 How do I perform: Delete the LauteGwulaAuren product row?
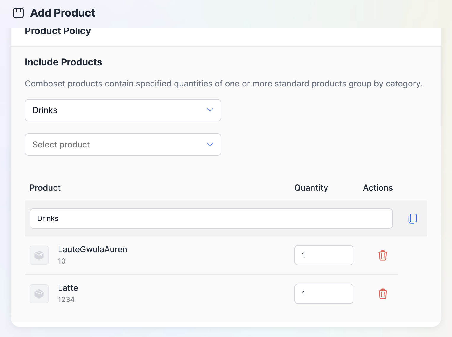tap(383, 255)
